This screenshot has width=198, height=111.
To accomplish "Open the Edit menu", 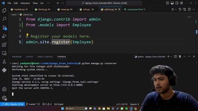I will 16,3.
